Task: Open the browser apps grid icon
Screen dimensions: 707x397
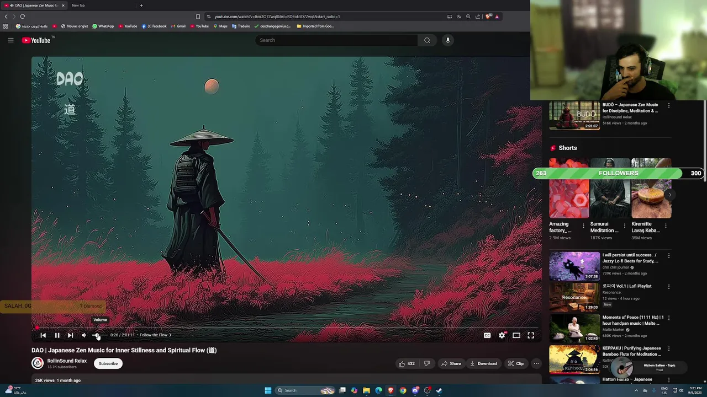Action: click(6, 26)
